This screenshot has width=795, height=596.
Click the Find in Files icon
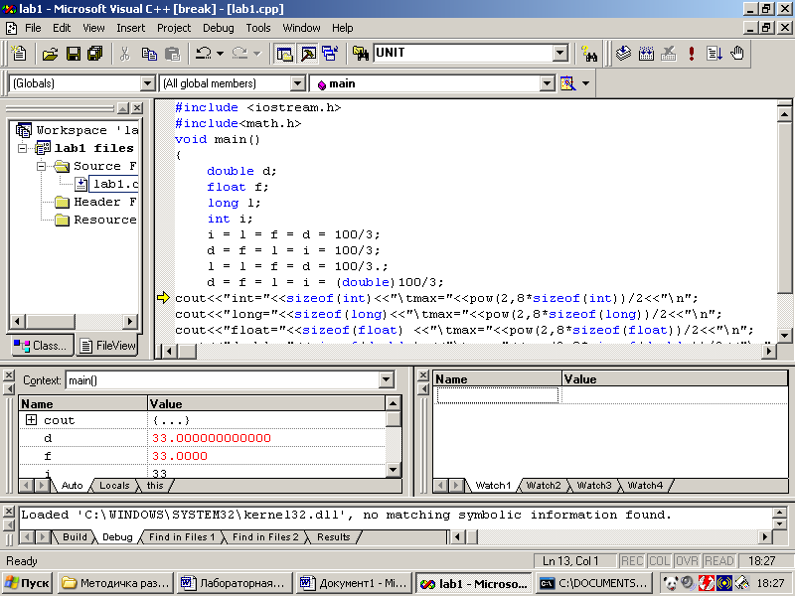361,53
